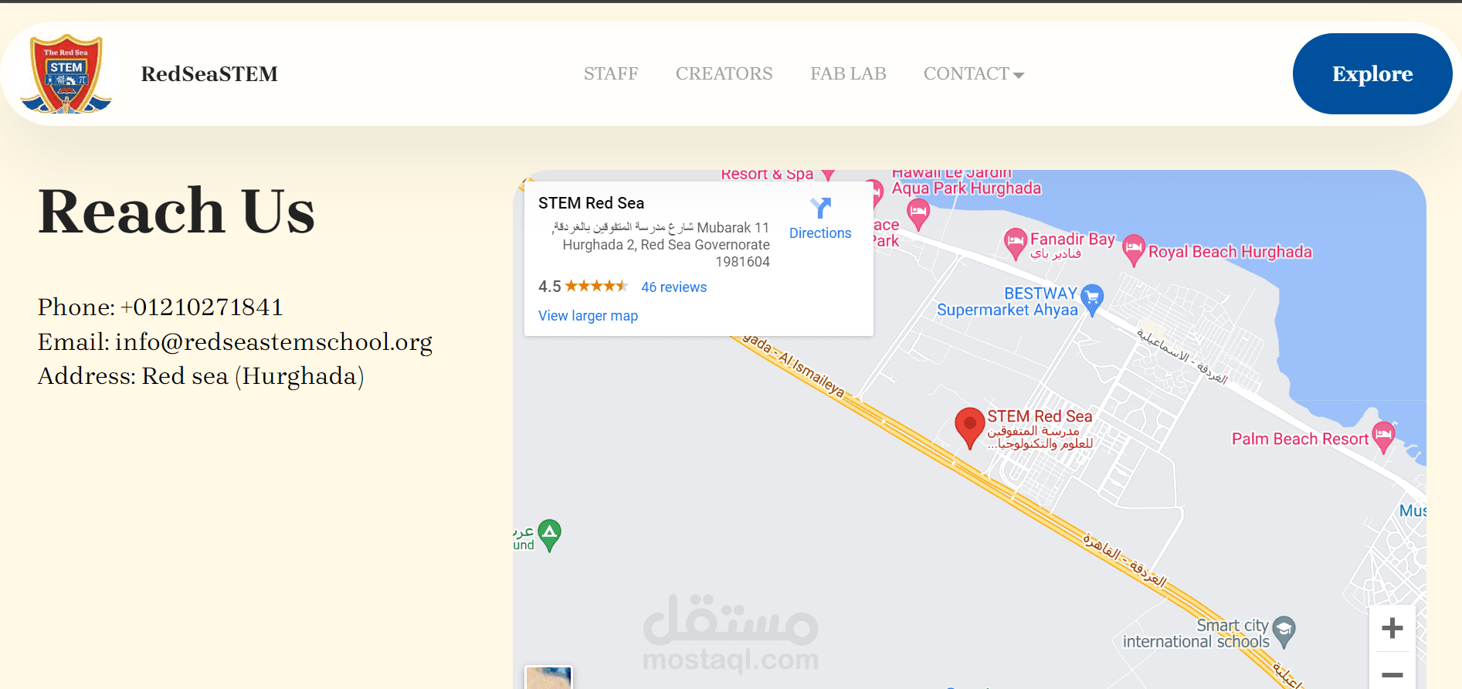Viewport: 1462px width, 689px height.
Task: Go to the STAFF page
Action: tap(611, 73)
